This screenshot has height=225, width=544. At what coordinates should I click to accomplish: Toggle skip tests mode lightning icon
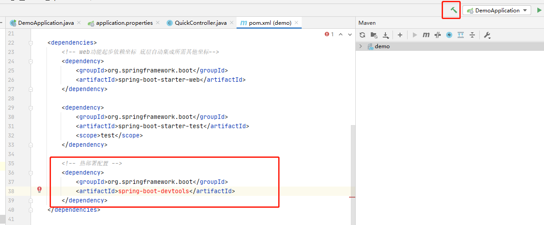click(449, 35)
